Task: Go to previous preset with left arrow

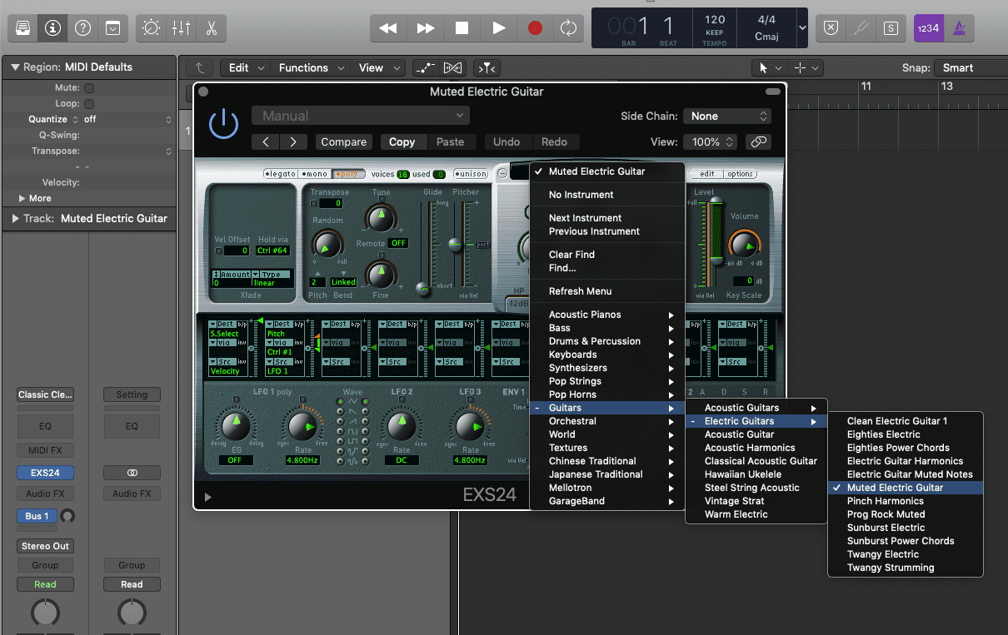Action: (266, 141)
